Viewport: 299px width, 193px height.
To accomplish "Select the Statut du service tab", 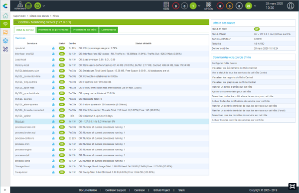I will (25, 30).
